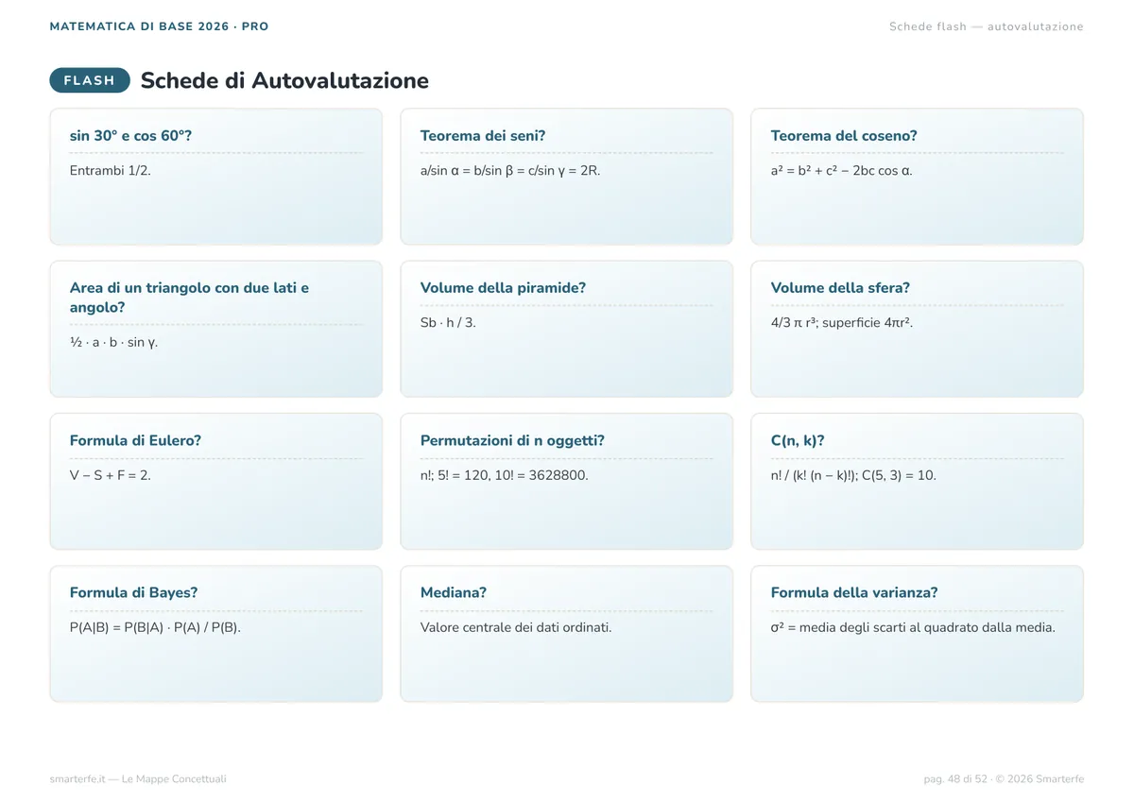Click the formula "a² = b² + c² − 2bc cos α."
The width and height of the screenshot is (1134, 802).
pos(842,171)
